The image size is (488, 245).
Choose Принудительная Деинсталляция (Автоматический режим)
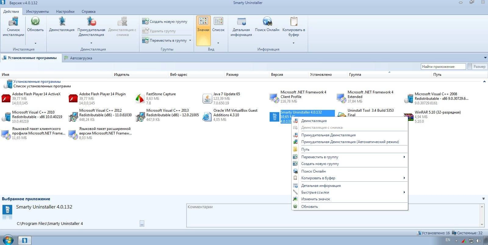[350, 142]
